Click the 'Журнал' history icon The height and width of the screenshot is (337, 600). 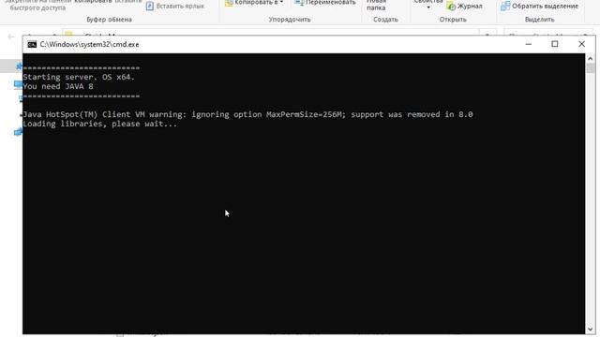click(x=451, y=7)
